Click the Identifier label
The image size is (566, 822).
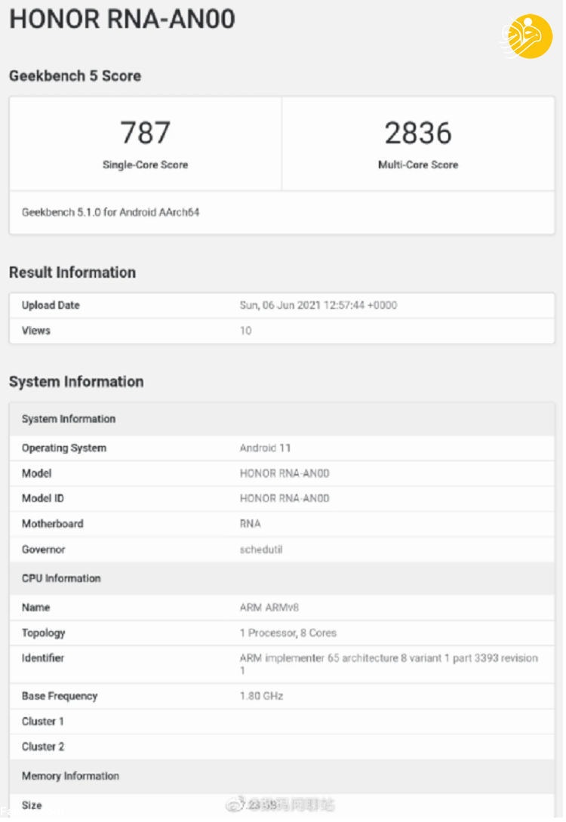point(43,658)
